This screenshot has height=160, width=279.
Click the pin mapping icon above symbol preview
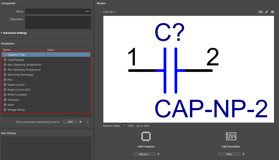click(260, 12)
